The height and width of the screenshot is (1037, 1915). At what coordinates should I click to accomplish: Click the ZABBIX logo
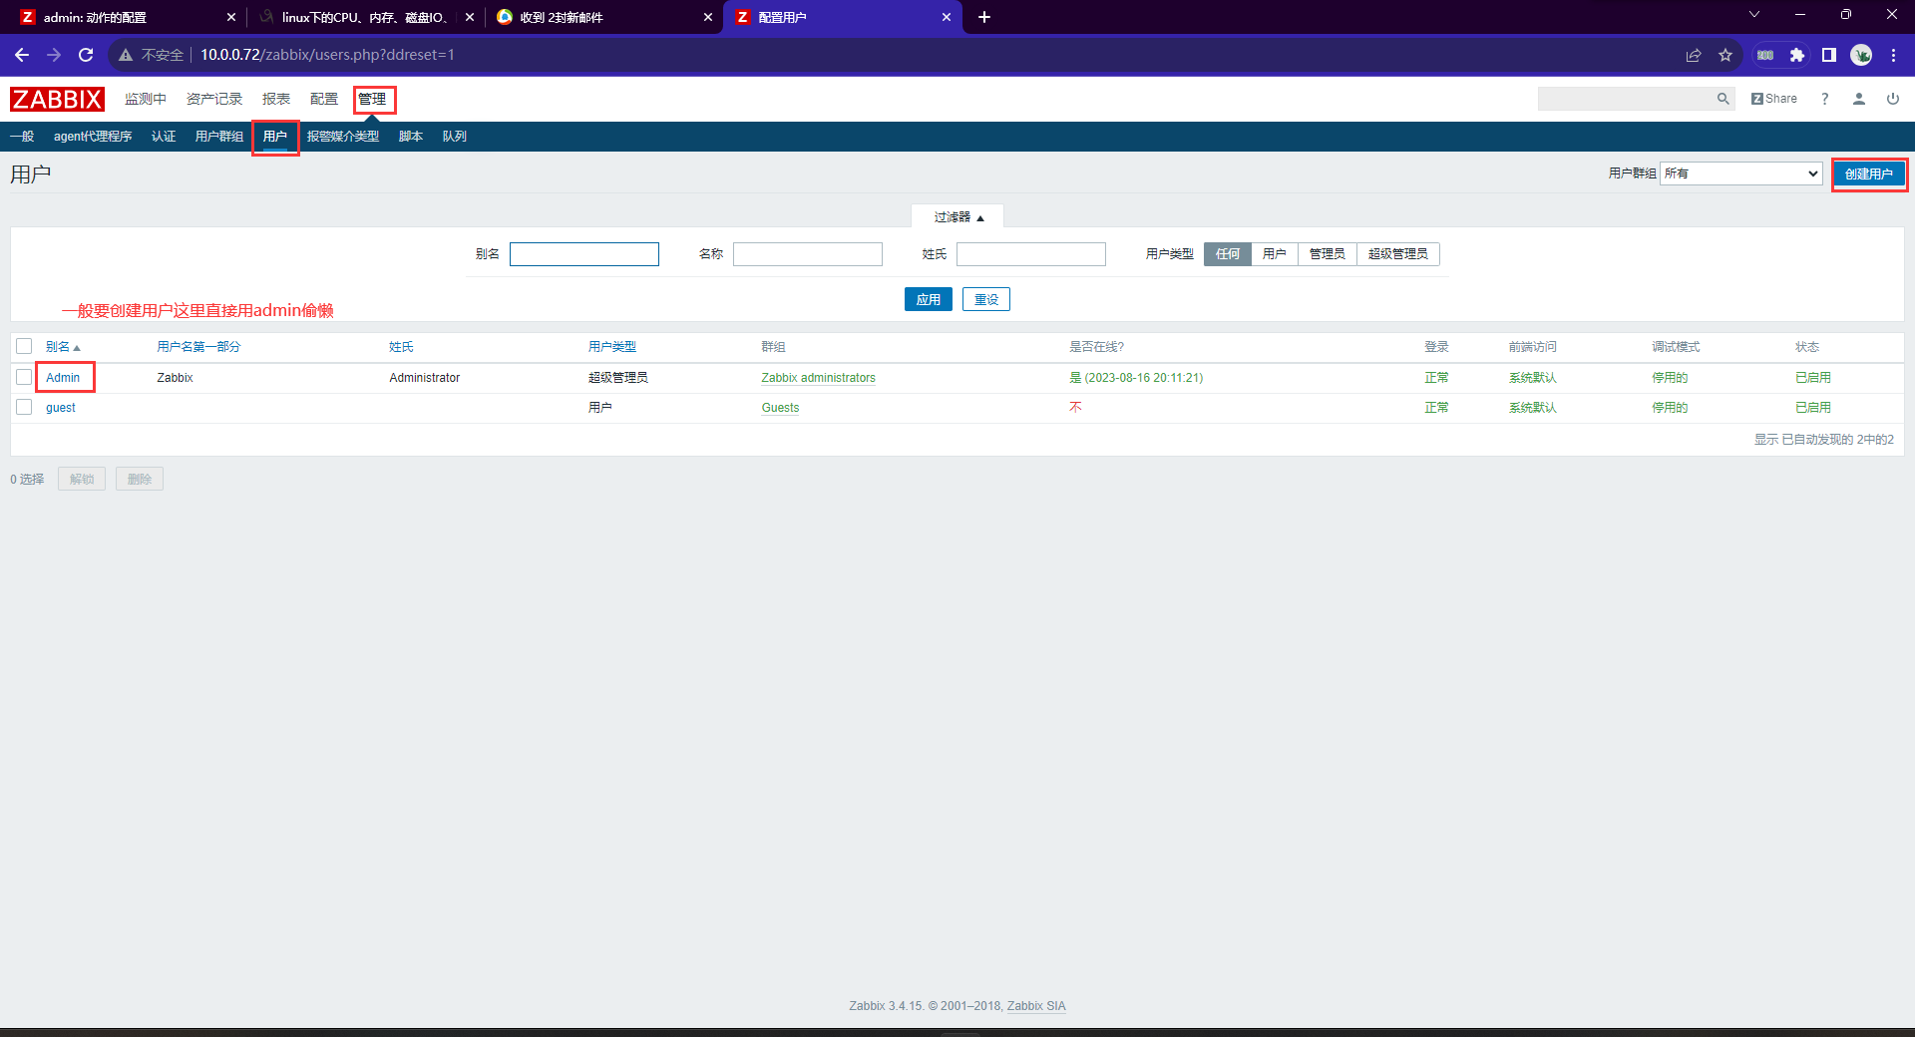coord(57,99)
